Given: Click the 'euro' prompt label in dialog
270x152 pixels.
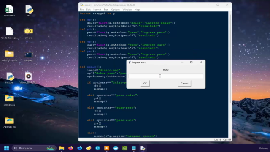Looking at the screenshot, I should [166, 70].
